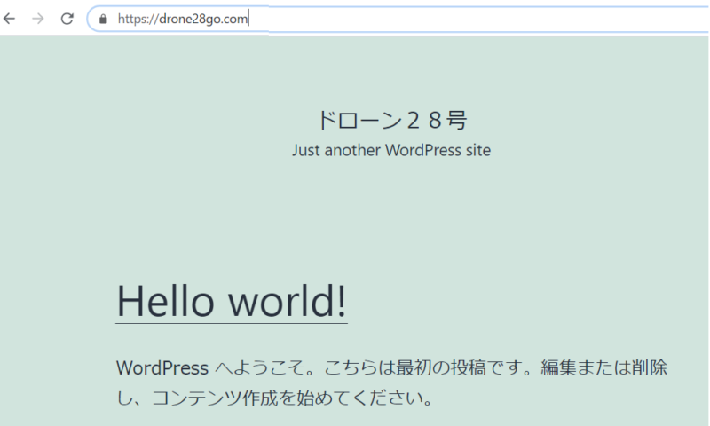This screenshot has height=426, width=710.
Task: Open the site title link ドローン２８号
Action: [x=391, y=121]
